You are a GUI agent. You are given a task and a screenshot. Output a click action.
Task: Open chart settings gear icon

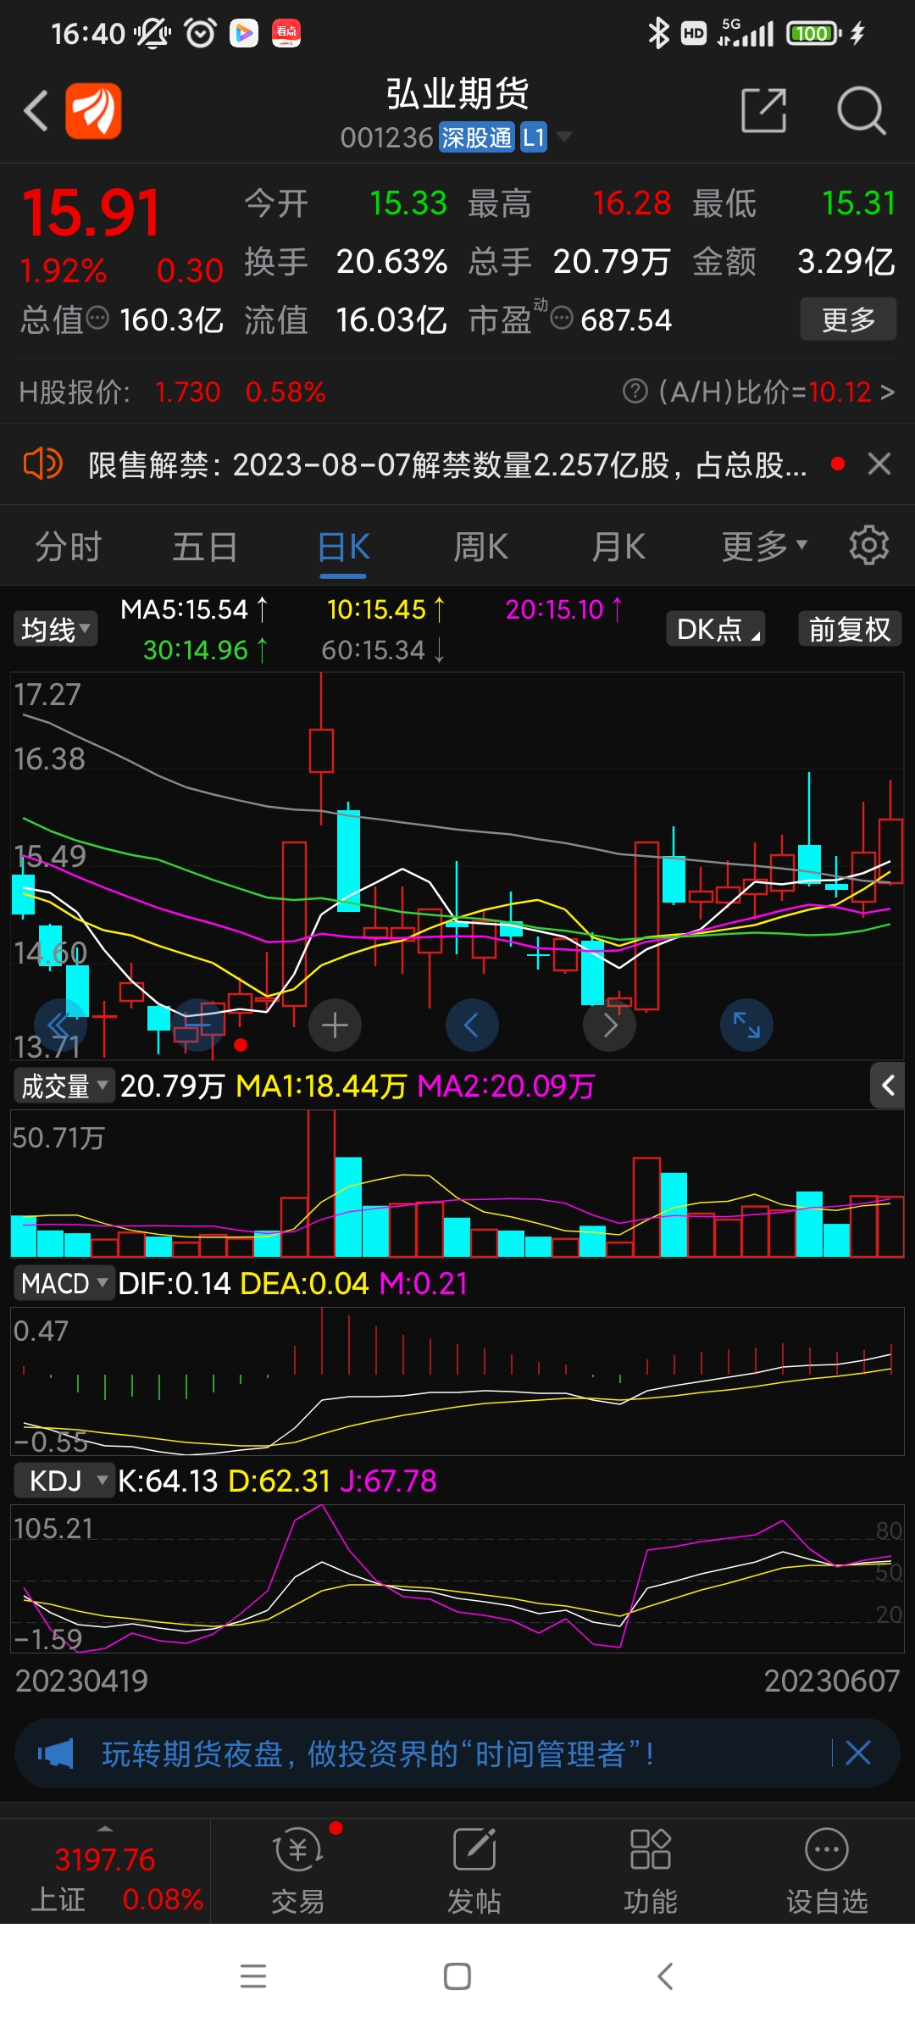click(x=869, y=545)
